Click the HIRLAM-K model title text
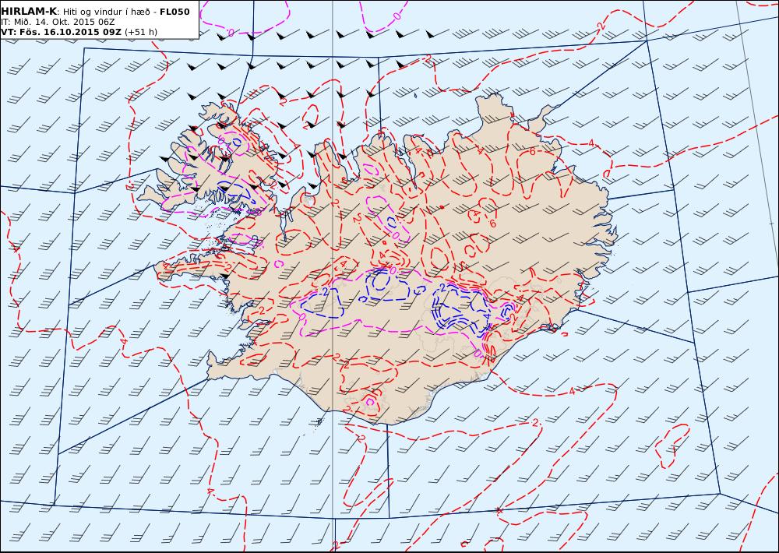Viewport: 779px width, 553px height. tap(29, 12)
